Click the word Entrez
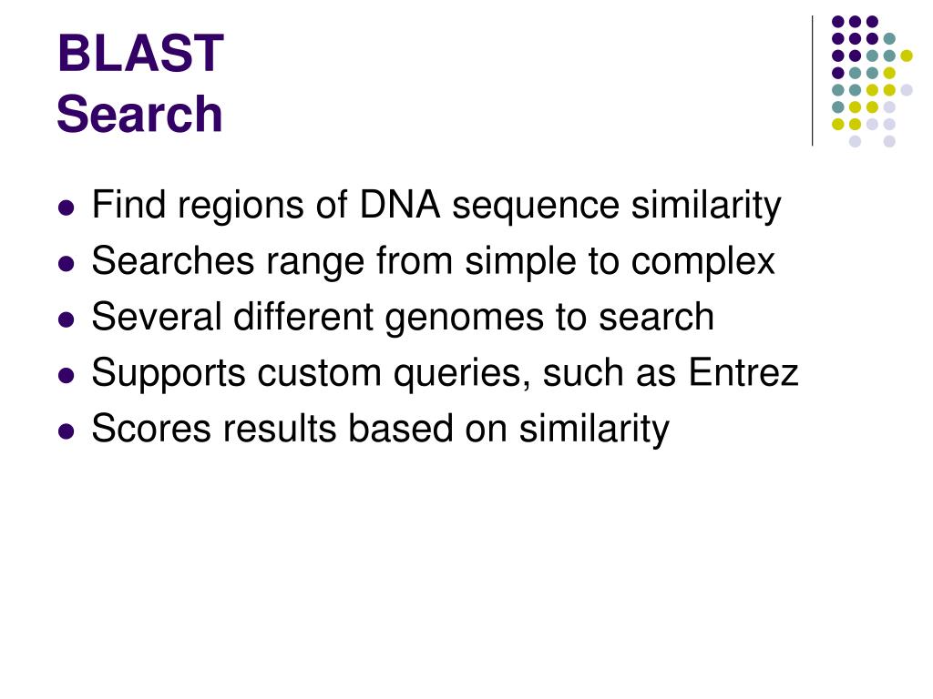This screenshot has height=699, width=933. pyautogui.click(x=743, y=372)
